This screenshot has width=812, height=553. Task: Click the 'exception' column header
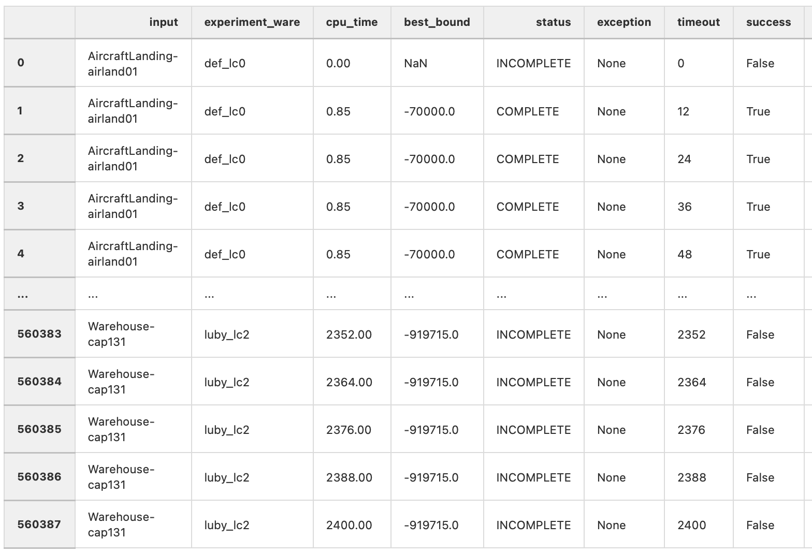point(624,22)
